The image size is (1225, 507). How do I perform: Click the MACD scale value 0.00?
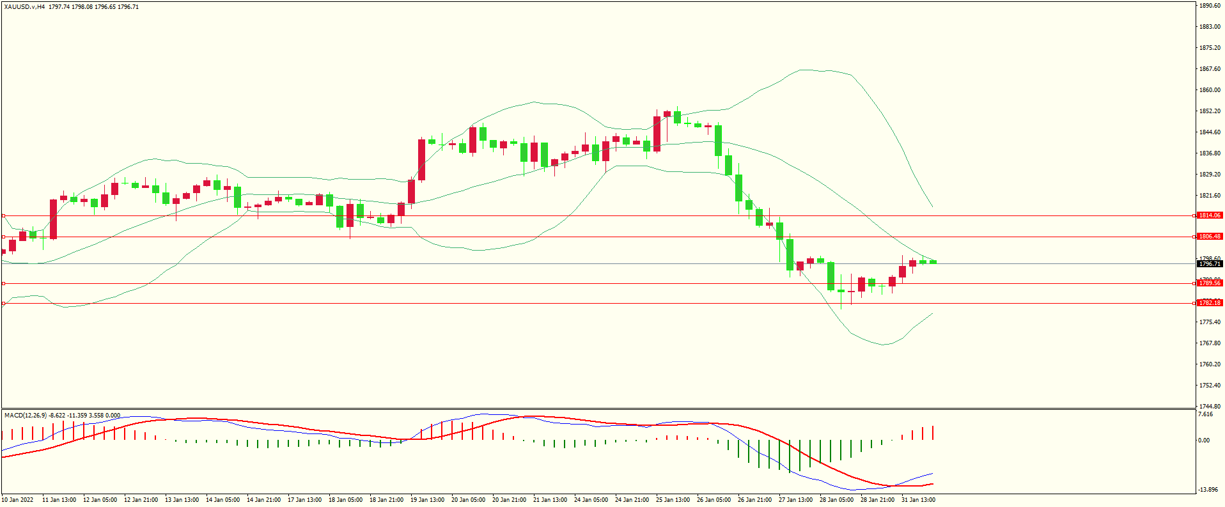(x=1203, y=441)
